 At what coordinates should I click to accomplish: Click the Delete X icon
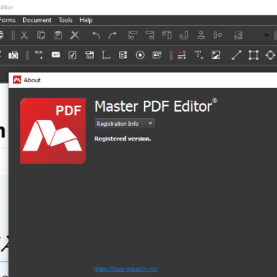[x=75, y=35]
